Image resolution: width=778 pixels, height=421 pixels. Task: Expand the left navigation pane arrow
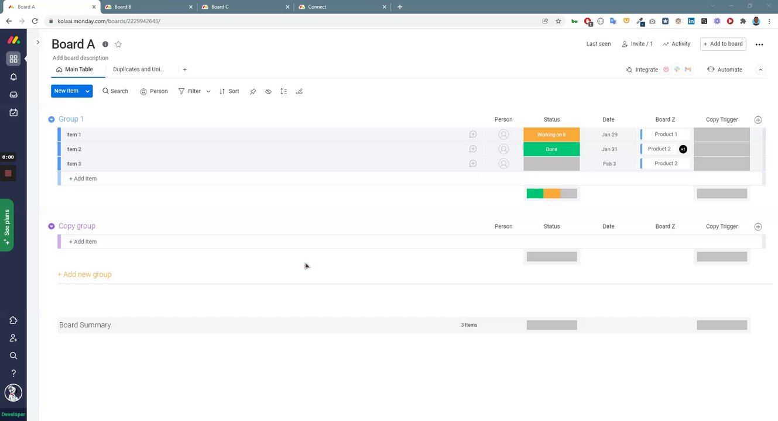click(x=38, y=42)
